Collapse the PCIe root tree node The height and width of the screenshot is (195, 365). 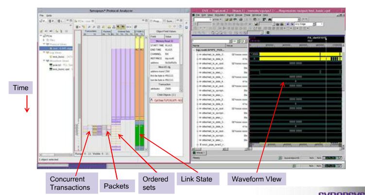41,36
